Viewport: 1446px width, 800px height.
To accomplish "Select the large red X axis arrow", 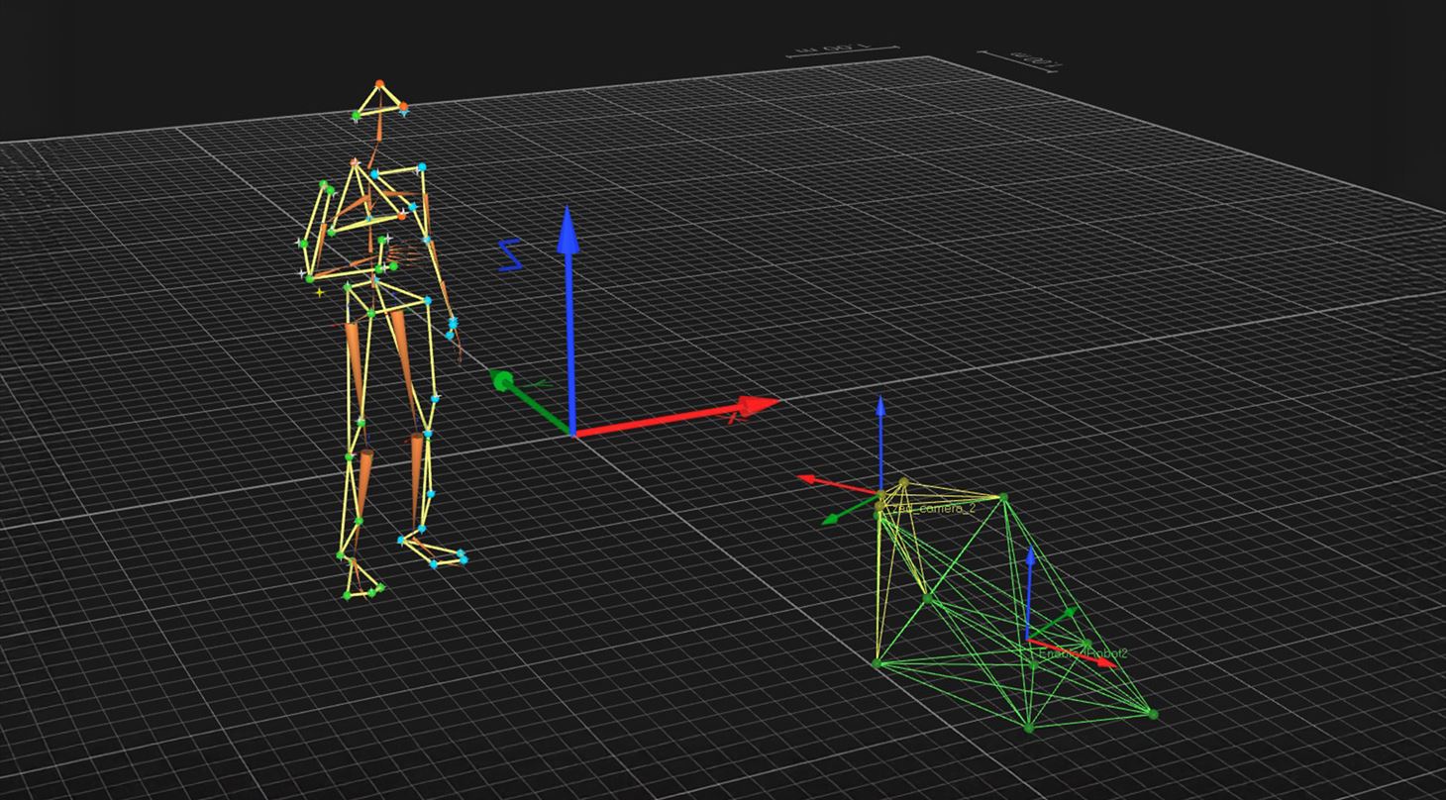I will click(x=675, y=418).
